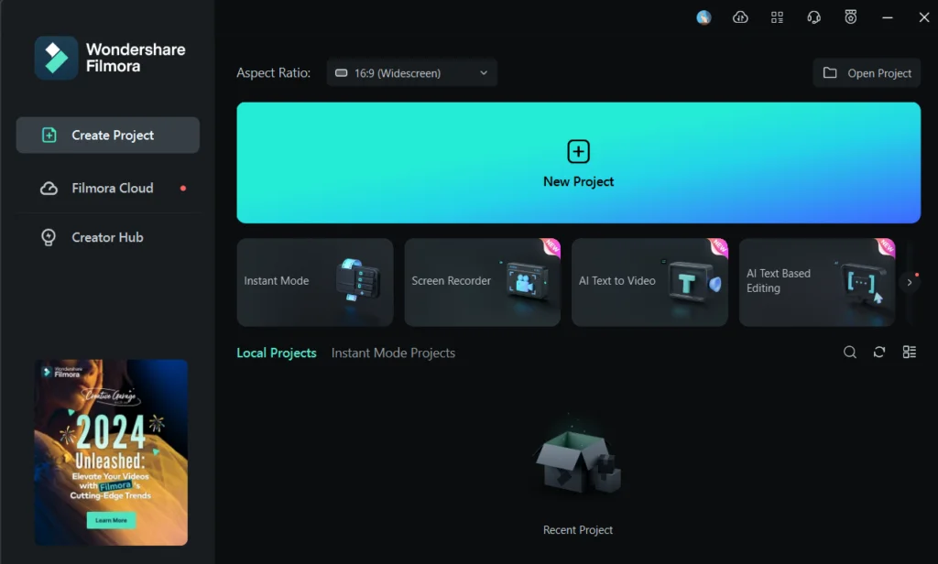Switch to Instant Mode Projects tab

click(393, 352)
